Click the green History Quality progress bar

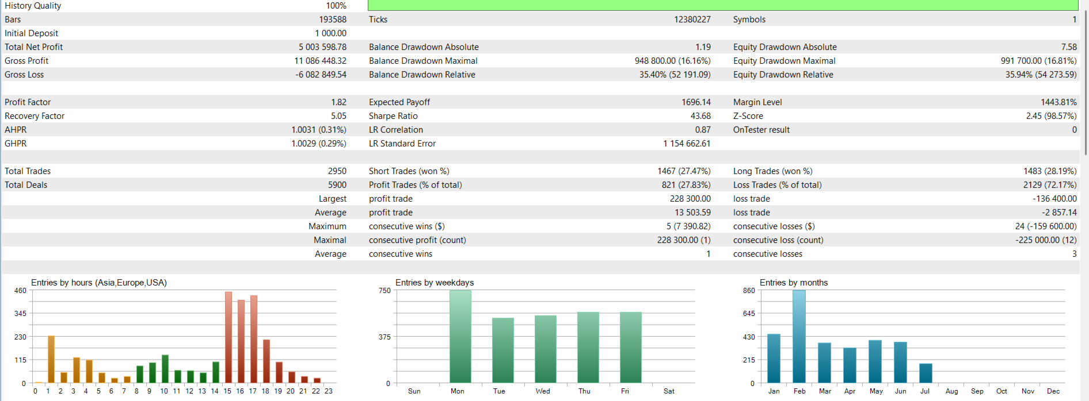[x=723, y=5]
